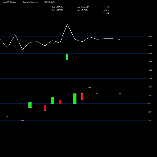
Task: Click the 975 price axis label
Action: pos(149,95)
